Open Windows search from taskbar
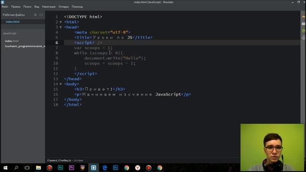306x172 pixels. point(16,168)
